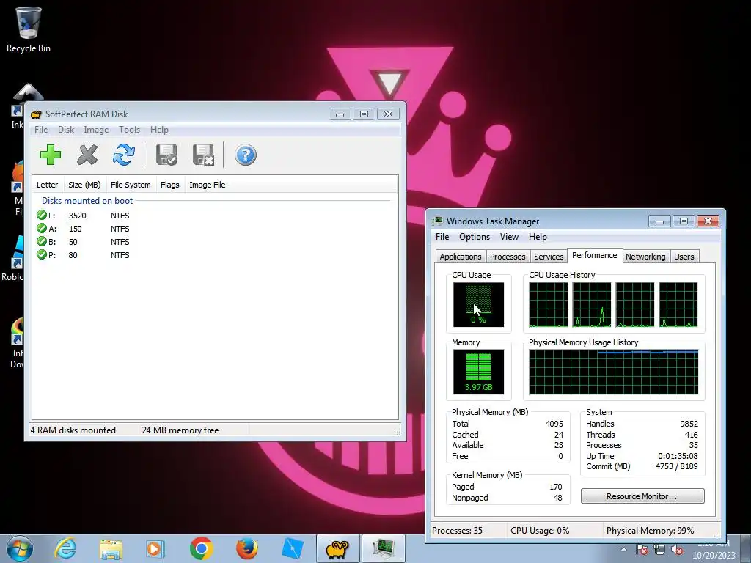The width and height of the screenshot is (751, 563).
Task: Click the floppy with checkmark save icon
Action: (x=166, y=155)
